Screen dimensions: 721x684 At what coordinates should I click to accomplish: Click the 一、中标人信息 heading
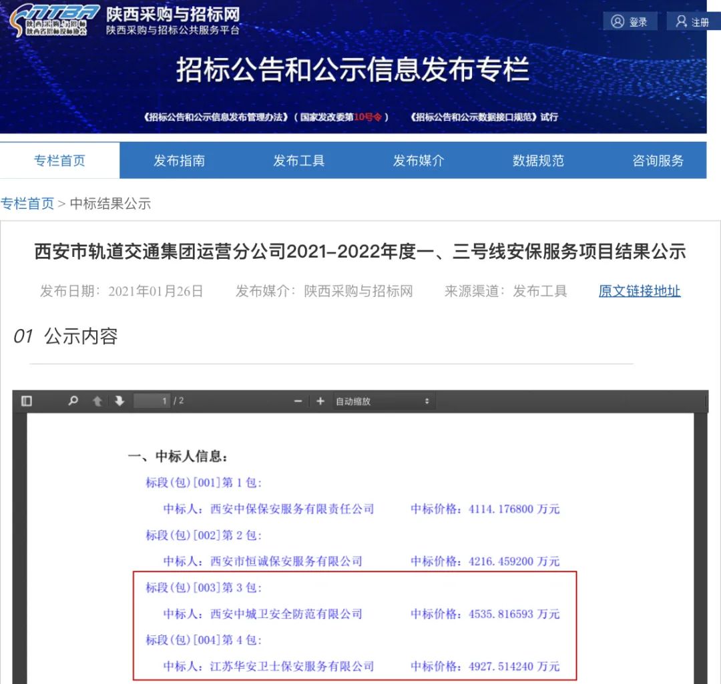[x=178, y=456]
